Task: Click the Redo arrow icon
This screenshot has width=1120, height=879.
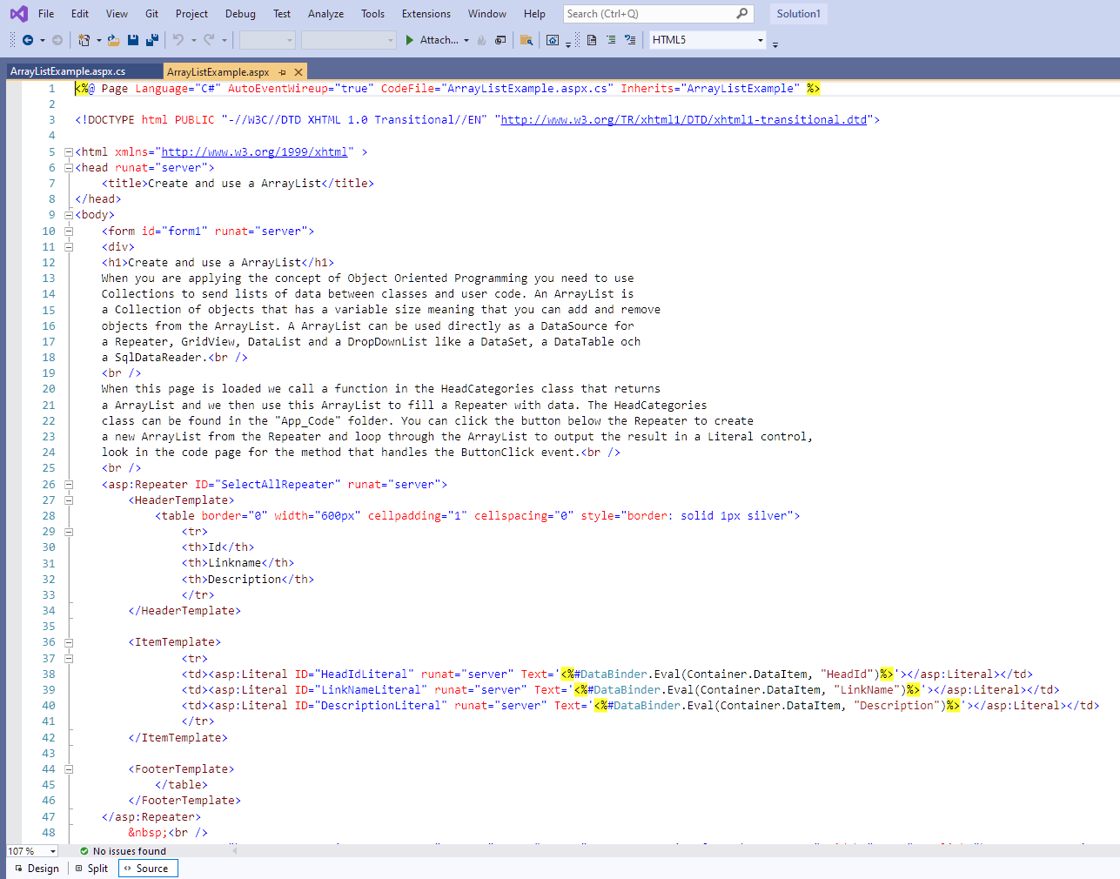Action: coord(209,40)
